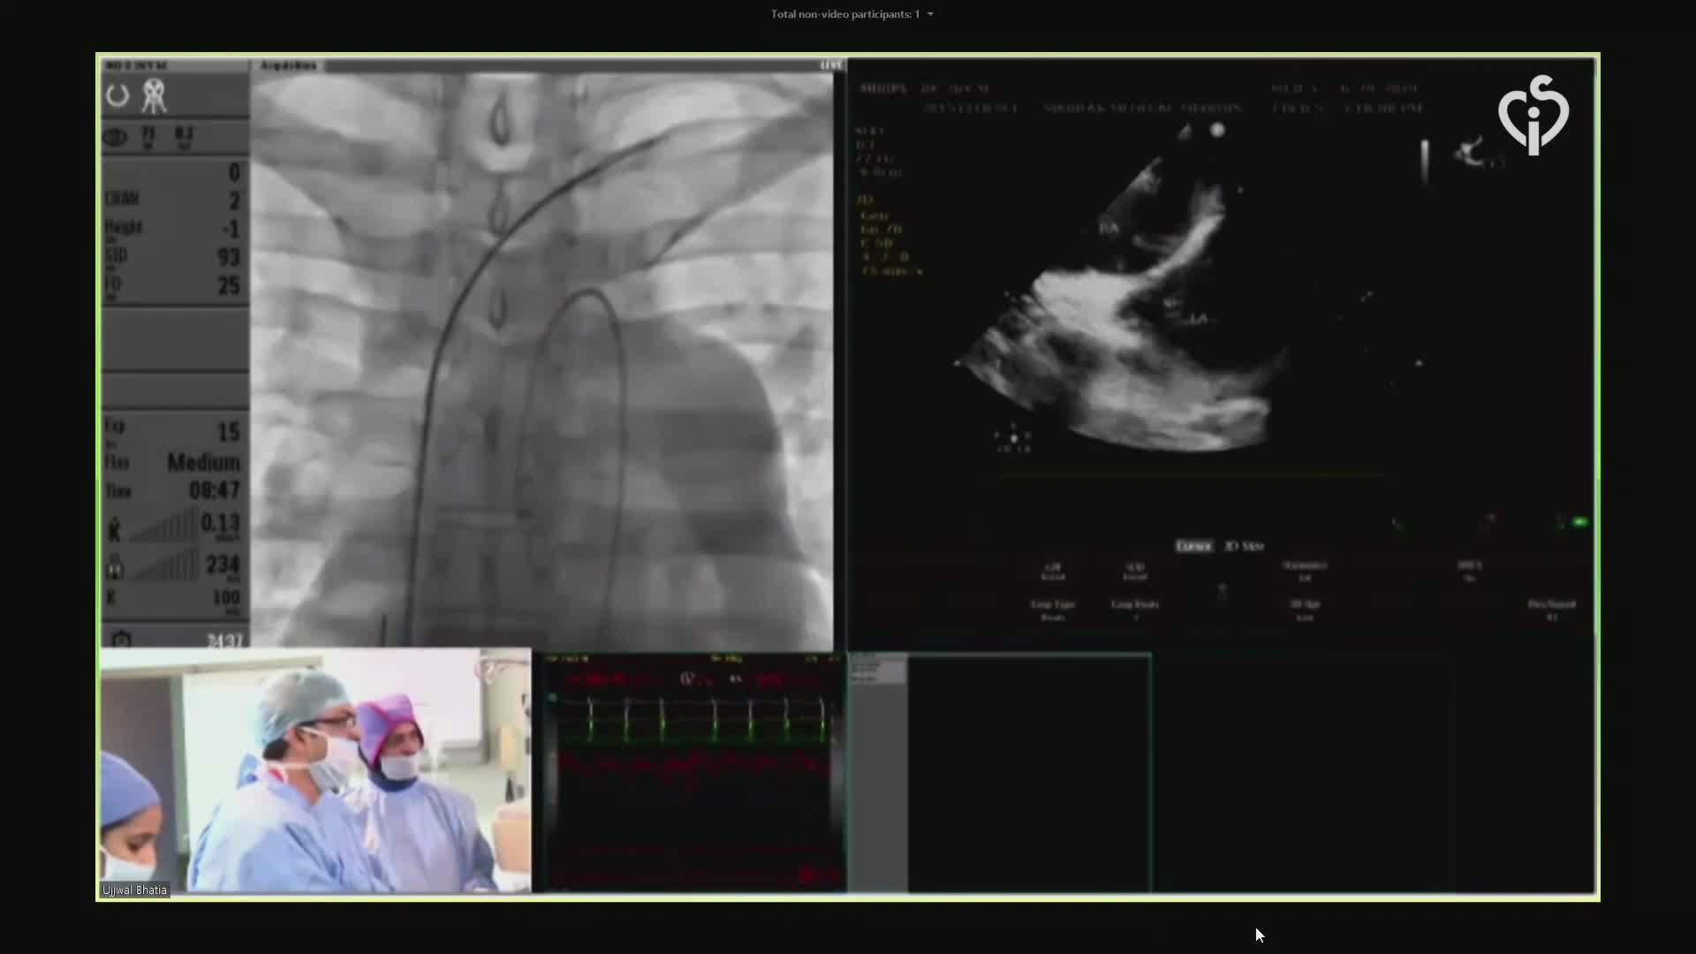Click the X-ray tube stand icon
1696x954 pixels.
click(x=155, y=95)
